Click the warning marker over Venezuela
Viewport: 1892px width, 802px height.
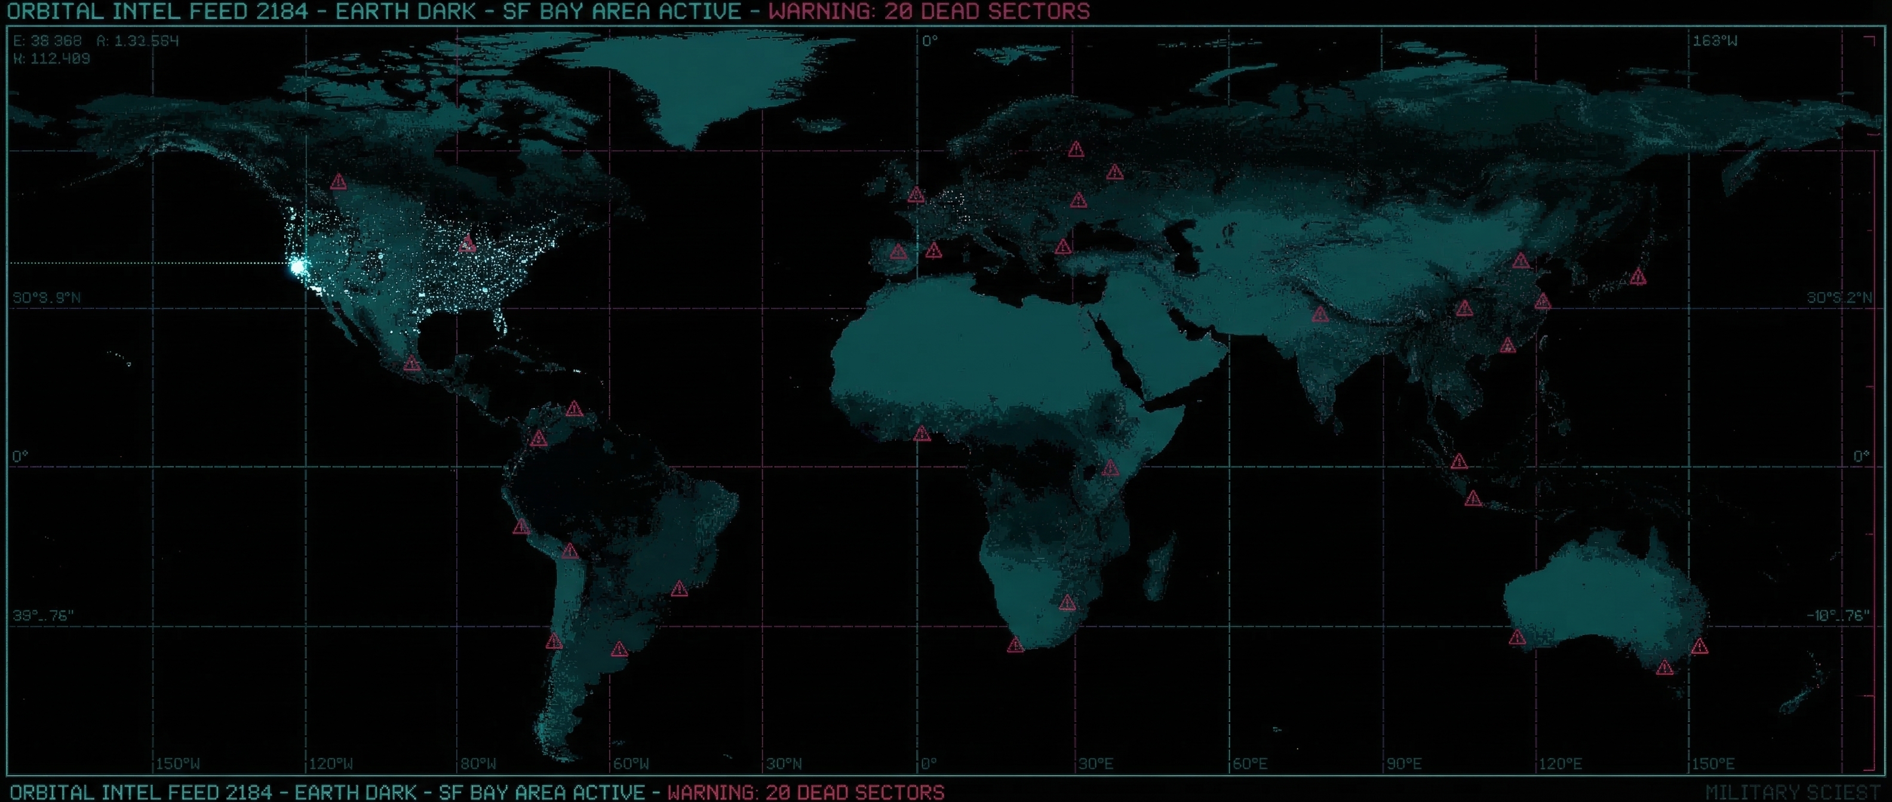pyautogui.click(x=575, y=409)
